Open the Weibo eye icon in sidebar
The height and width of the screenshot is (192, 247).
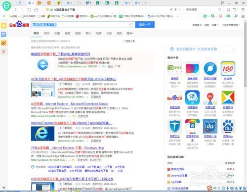tap(3, 43)
